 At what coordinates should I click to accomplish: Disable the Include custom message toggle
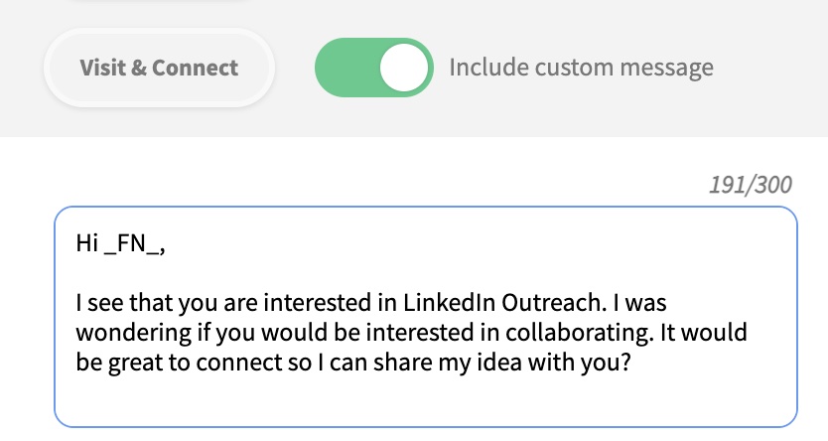[x=373, y=68]
